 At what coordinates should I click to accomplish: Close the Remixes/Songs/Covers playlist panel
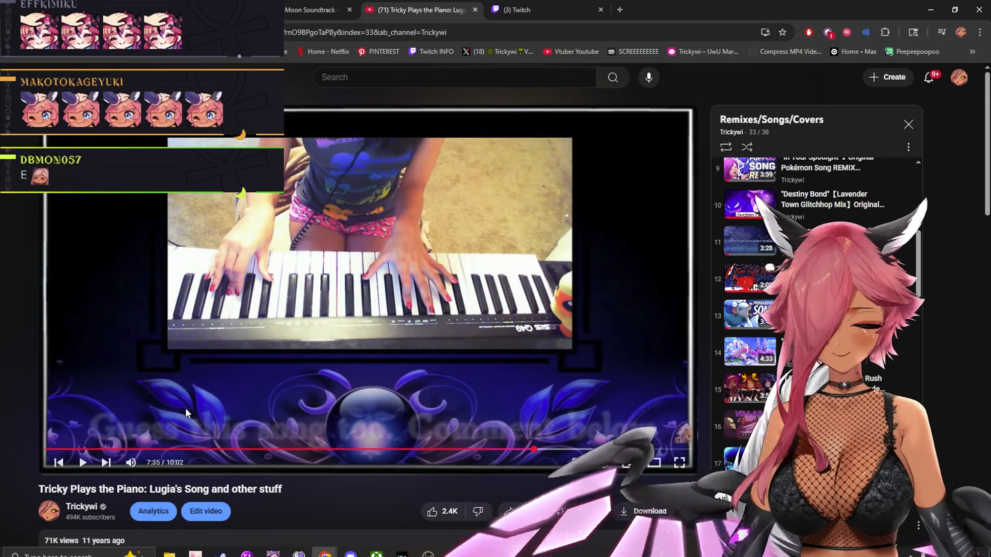tap(908, 124)
